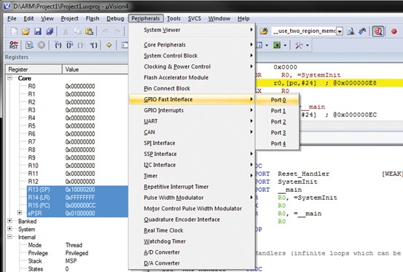
Task: Open Core Peripherals submenu
Action: tap(192, 44)
